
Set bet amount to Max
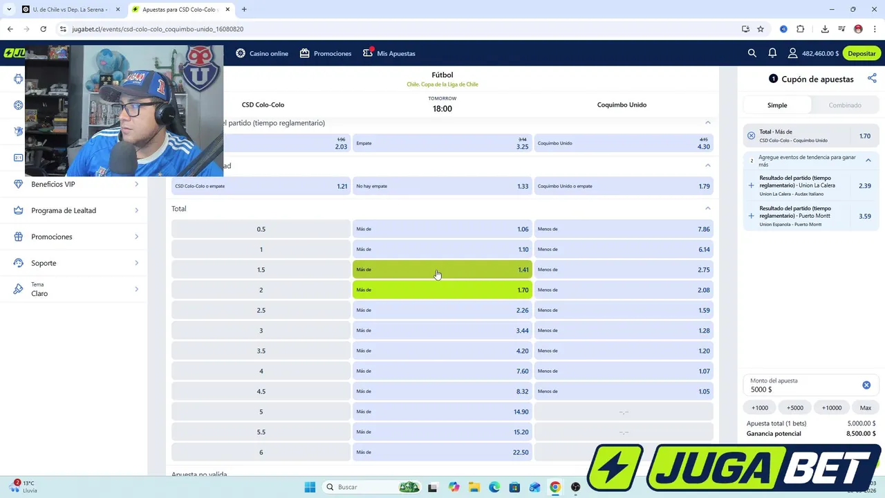tap(866, 407)
